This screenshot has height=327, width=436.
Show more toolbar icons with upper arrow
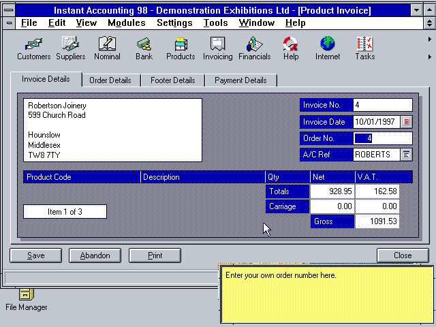tap(430, 40)
